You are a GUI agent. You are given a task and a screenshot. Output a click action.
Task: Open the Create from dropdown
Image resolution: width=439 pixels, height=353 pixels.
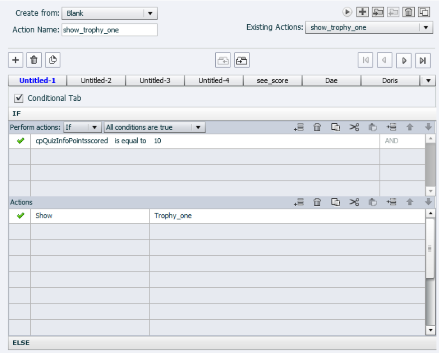pyautogui.click(x=110, y=13)
